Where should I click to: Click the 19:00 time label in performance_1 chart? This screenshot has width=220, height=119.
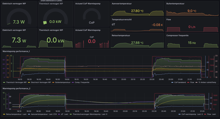click(67, 79)
